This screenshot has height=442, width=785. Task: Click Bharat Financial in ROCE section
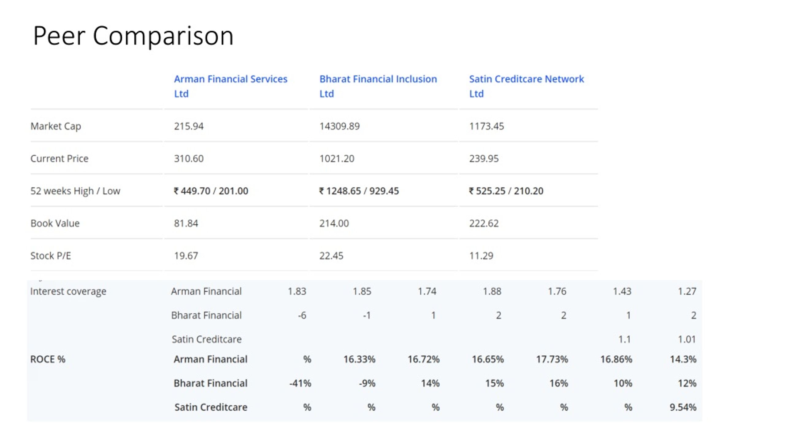coord(210,383)
